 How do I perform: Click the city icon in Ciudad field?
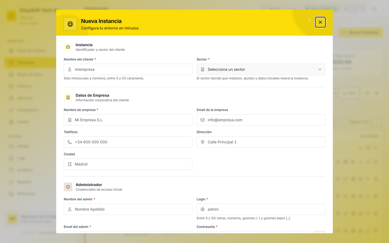(70, 164)
